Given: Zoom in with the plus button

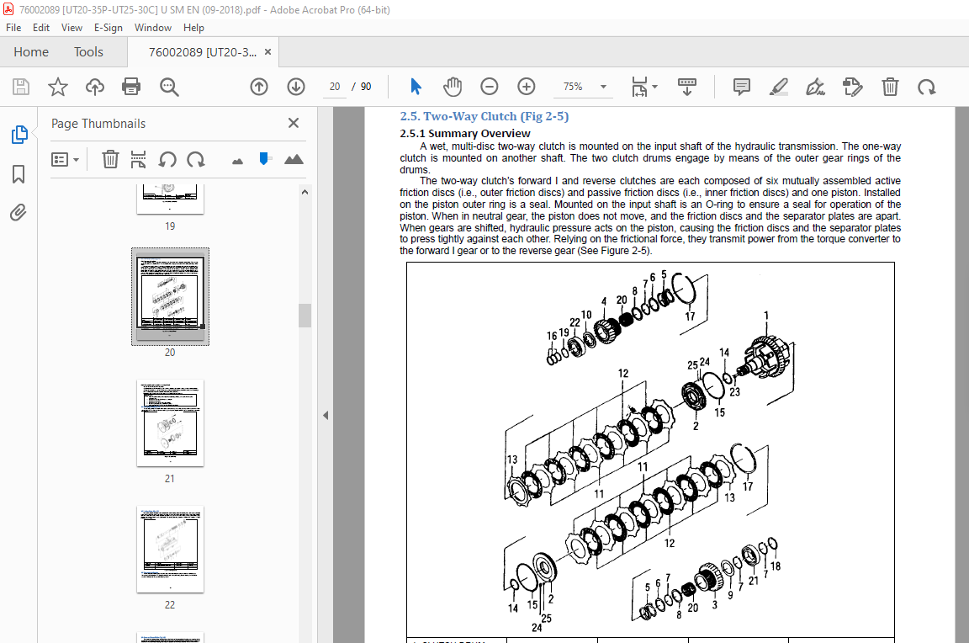Looking at the screenshot, I should click(x=526, y=87).
